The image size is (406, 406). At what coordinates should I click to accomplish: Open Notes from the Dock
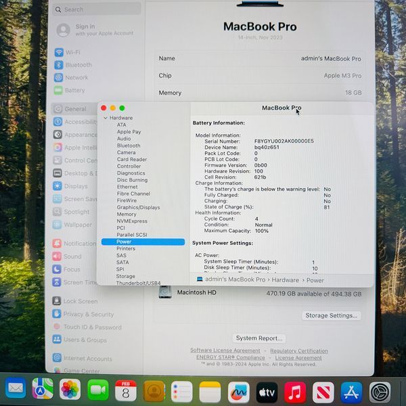click(x=210, y=392)
